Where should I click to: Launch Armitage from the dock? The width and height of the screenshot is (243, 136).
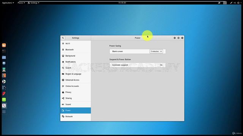click(x=4, y=70)
